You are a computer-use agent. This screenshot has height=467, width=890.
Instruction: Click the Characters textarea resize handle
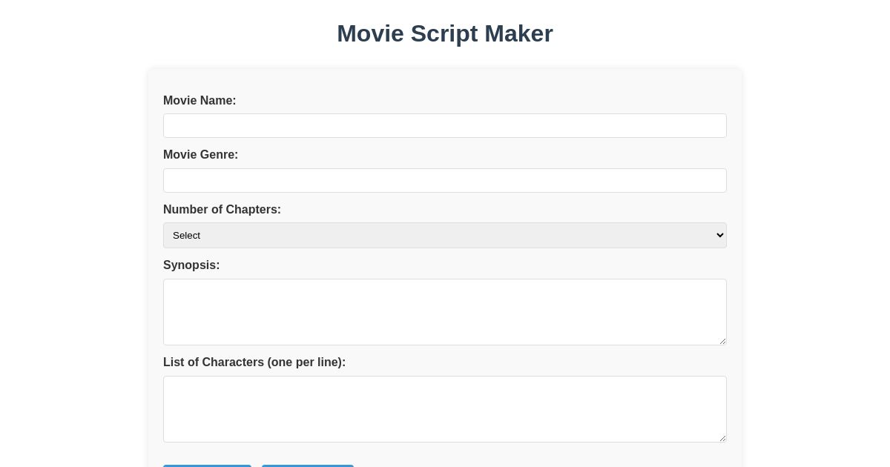tap(722, 437)
